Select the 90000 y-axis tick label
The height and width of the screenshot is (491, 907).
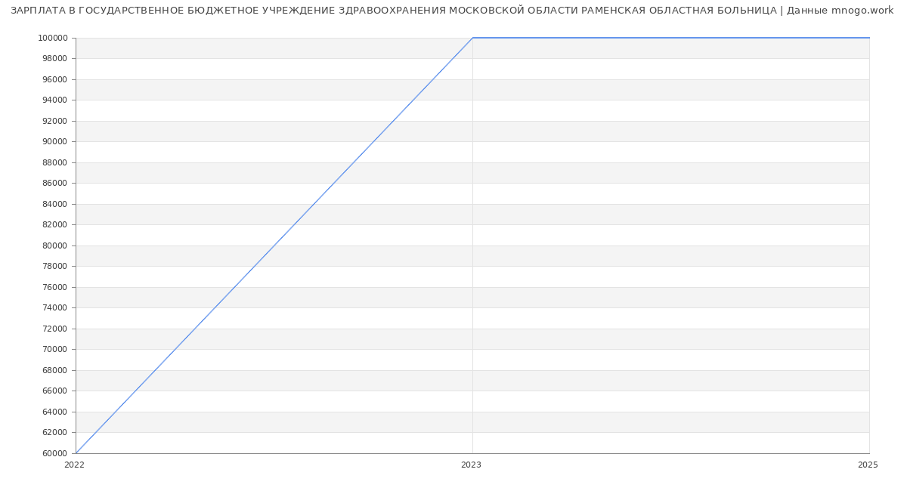pos(54,142)
